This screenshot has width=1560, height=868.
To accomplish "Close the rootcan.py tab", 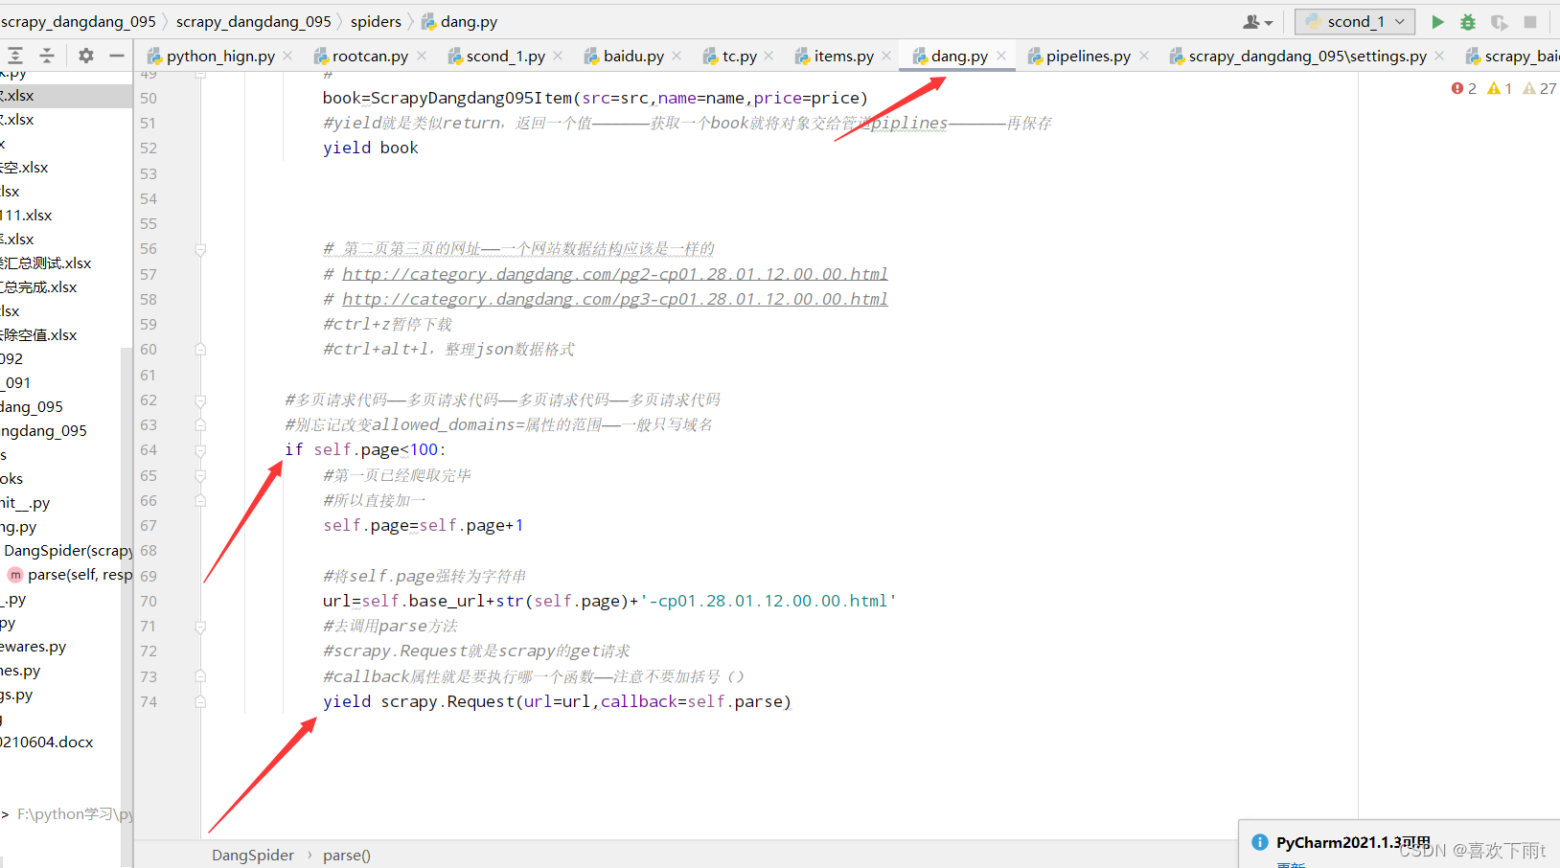I will [x=422, y=57].
